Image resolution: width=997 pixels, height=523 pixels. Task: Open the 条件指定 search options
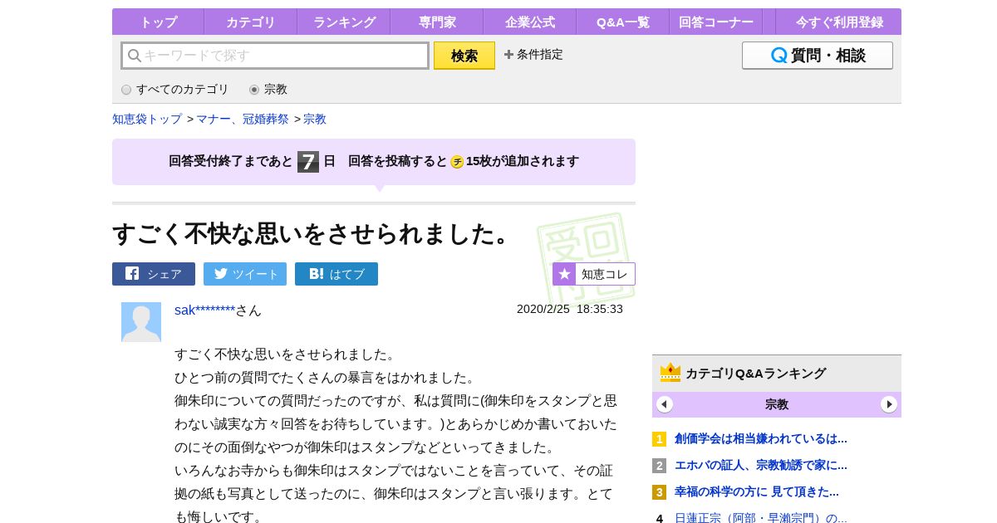click(x=533, y=55)
